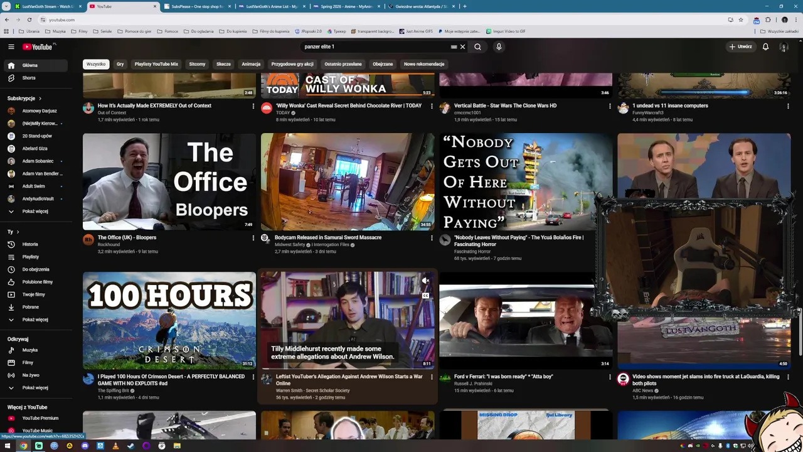Open Polubione filmy liked videos
The width and height of the screenshot is (803, 452).
(36, 282)
